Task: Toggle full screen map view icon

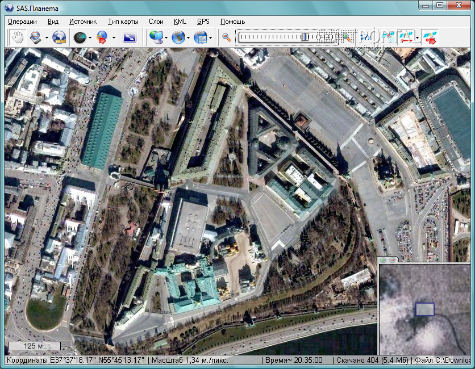Action: (130, 37)
